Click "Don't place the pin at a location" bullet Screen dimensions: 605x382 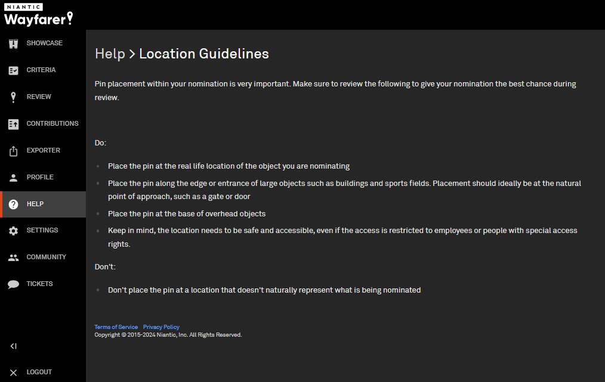264,290
